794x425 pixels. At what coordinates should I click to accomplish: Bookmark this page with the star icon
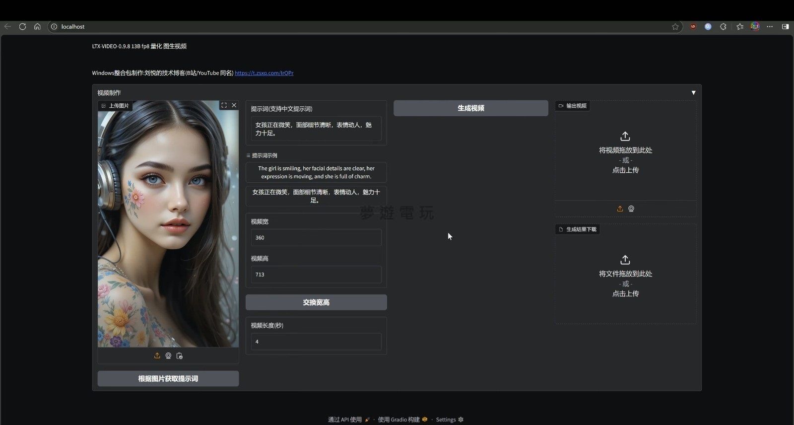pyautogui.click(x=675, y=27)
